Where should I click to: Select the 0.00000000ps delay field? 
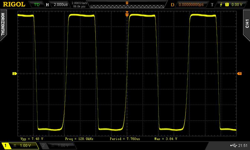(191, 5)
